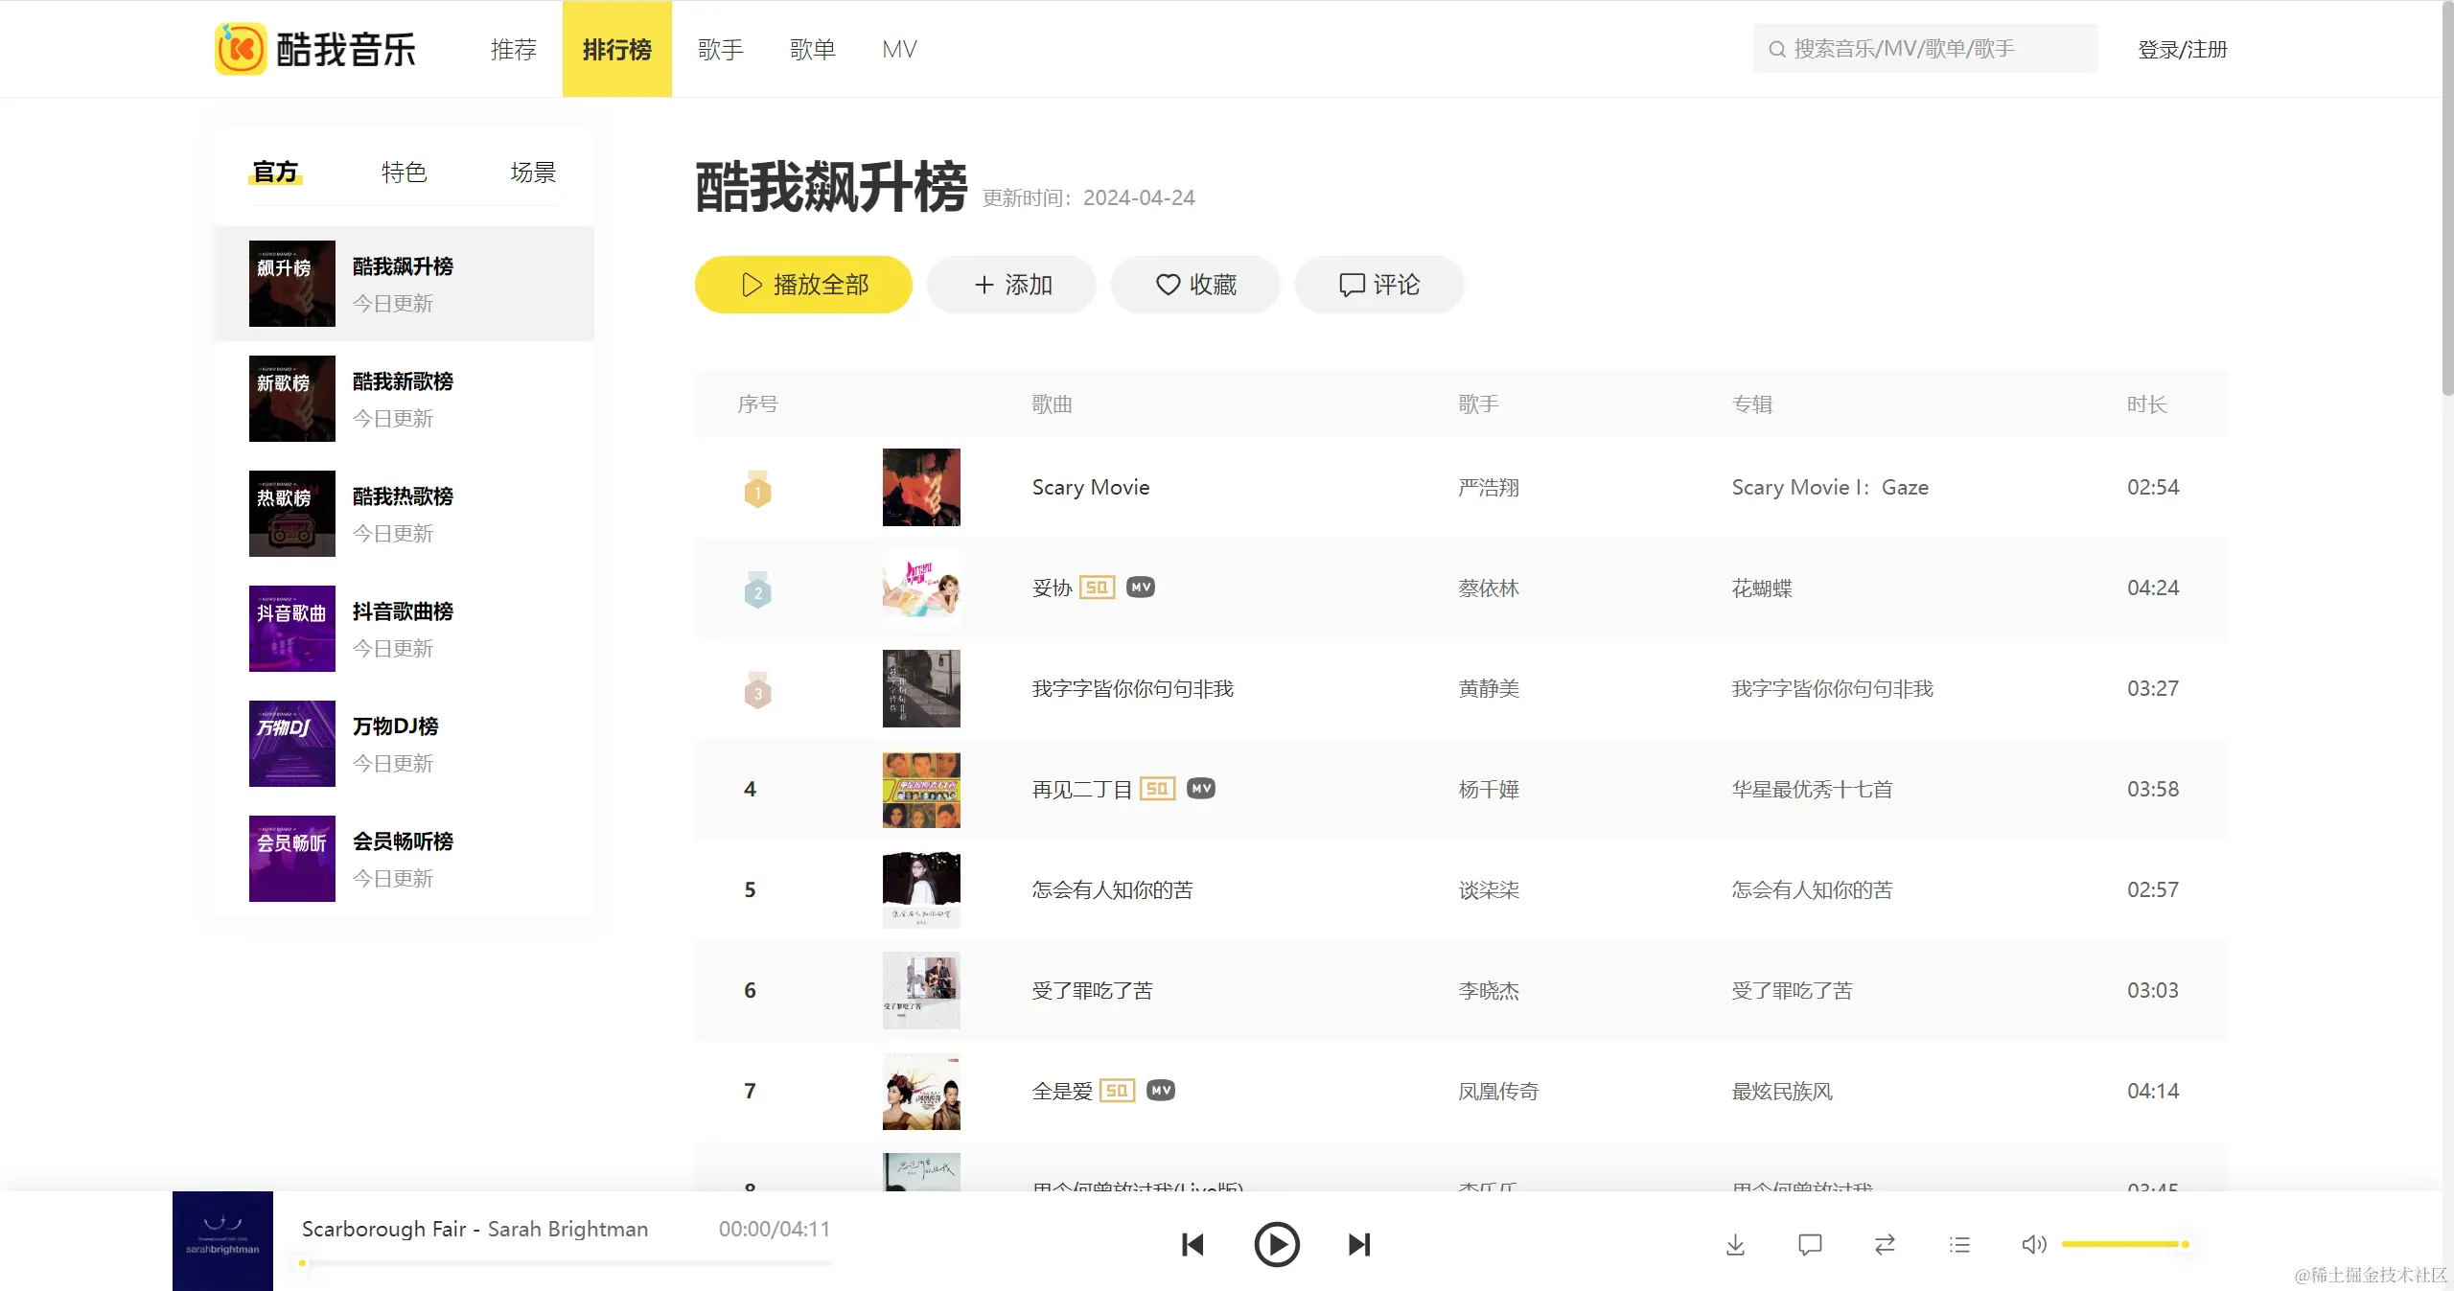Screen dimensions: 2454x1291
Task: Click the play button in player bar
Action: coord(1276,1244)
